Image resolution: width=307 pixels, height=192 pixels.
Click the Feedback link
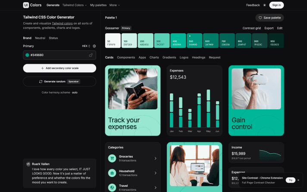click(253, 5)
